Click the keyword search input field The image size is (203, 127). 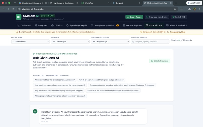(x=150, y=42)
